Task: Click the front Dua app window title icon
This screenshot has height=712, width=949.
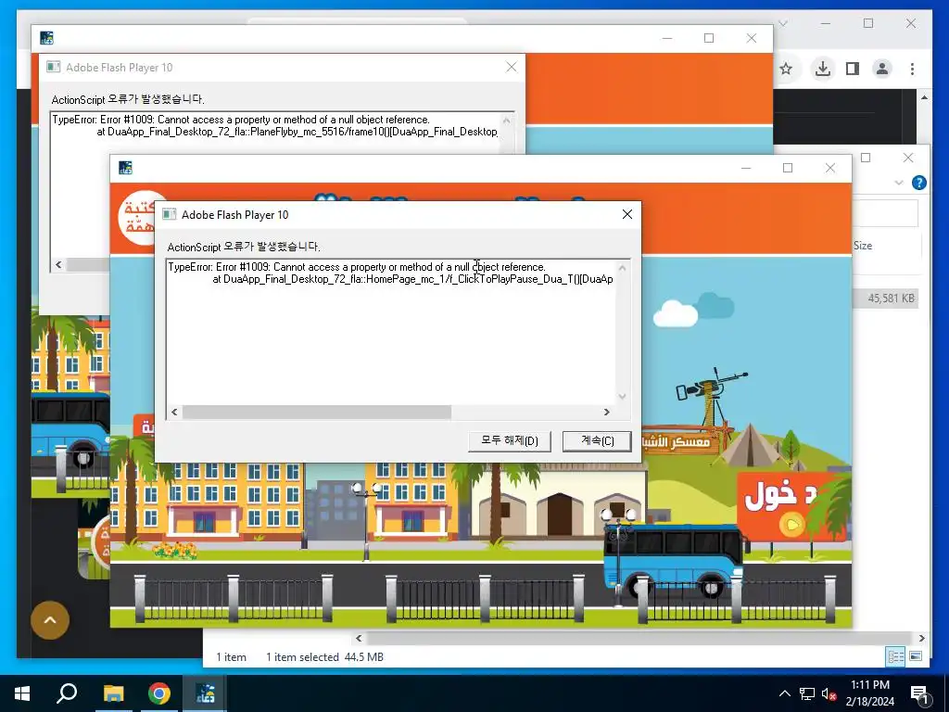Action: (x=125, y=168)
